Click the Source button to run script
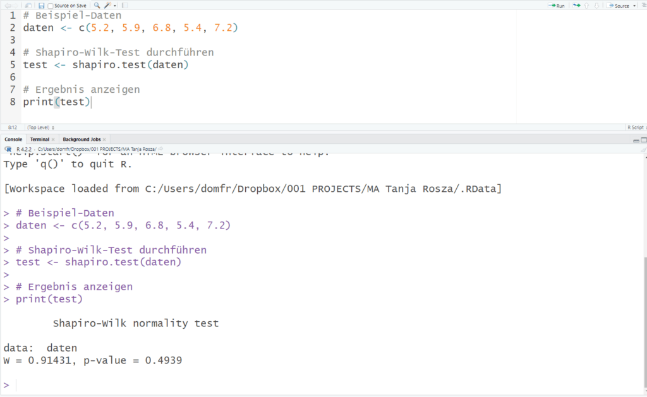The width and height of the screenshot is (647, 397). (619, 6)
